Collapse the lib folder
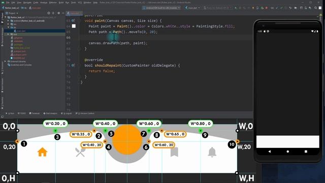 9,27
